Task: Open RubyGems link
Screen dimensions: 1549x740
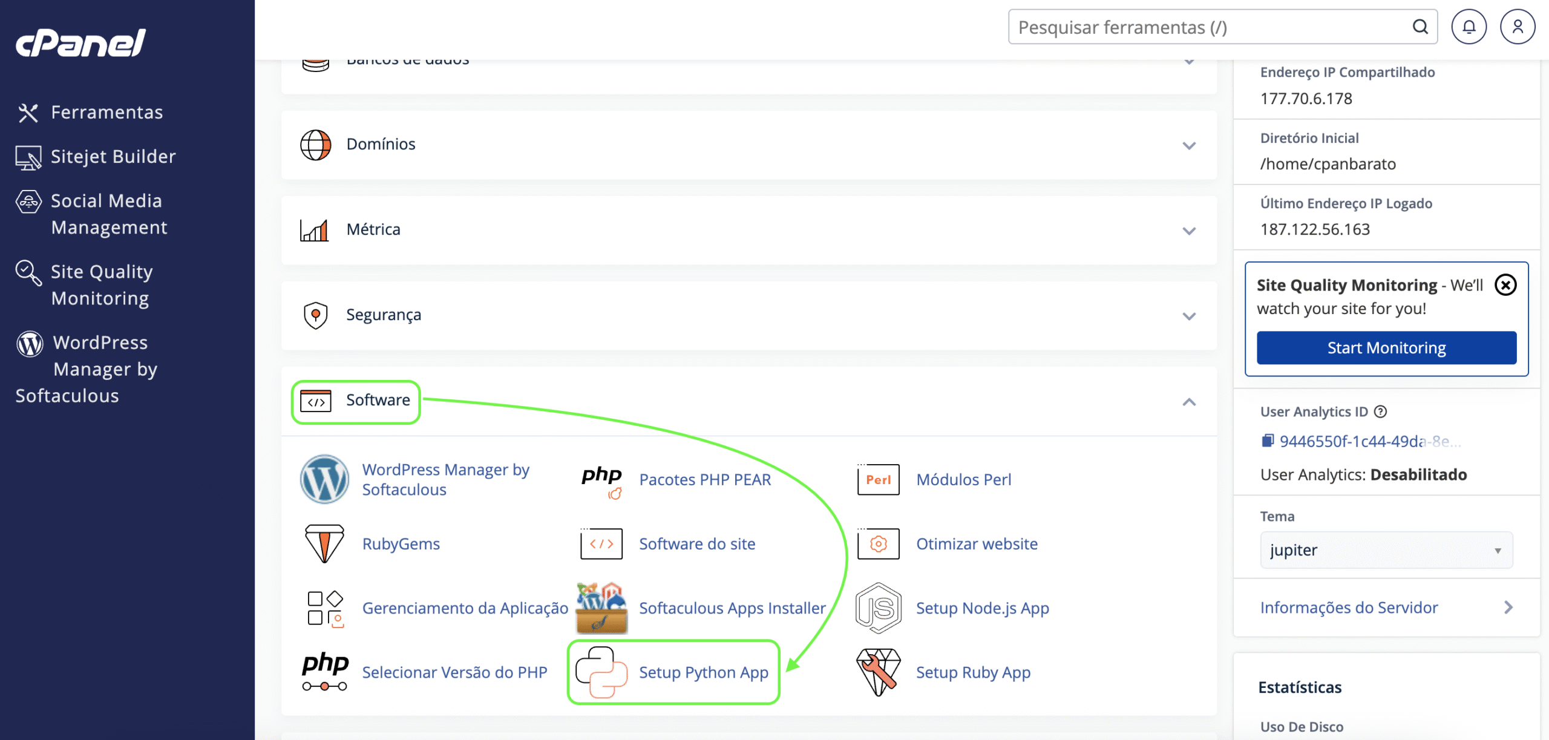Action: (x=401, y=544)
